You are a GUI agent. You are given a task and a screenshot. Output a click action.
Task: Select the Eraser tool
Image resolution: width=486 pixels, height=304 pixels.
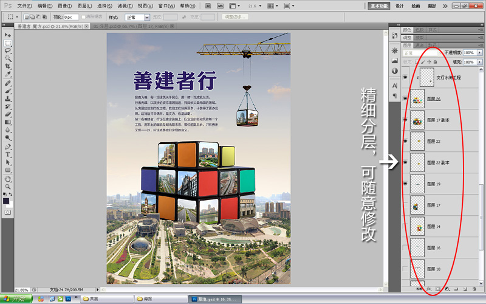8,114
